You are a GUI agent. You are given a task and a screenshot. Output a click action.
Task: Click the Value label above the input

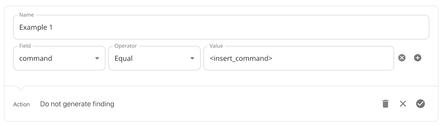(x=216, y=46)
